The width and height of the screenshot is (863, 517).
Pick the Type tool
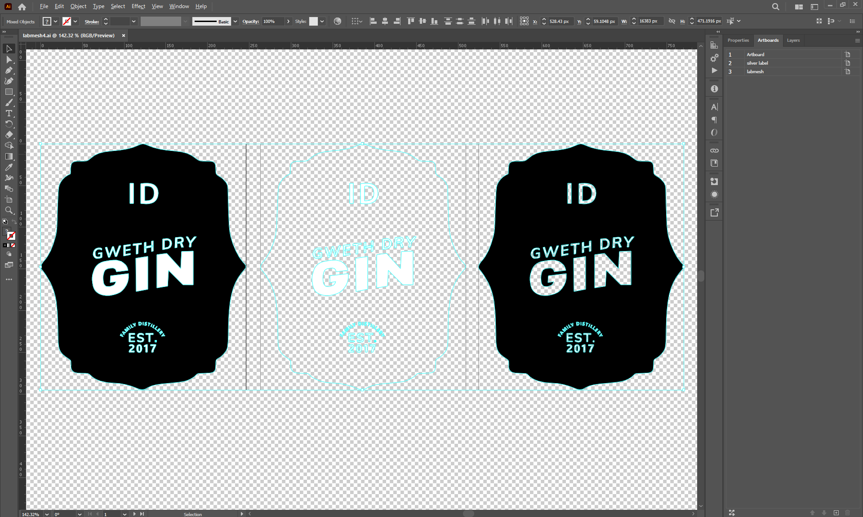[9, 113]
